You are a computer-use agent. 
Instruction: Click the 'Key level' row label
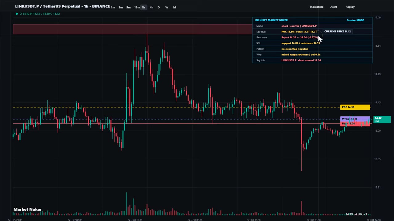[x=261, y=32]
